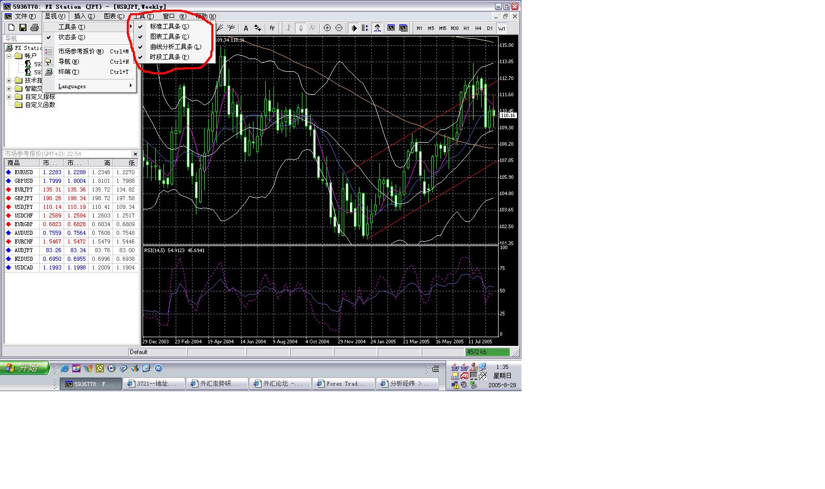Switch to 分析经纬 taskbar window
Image resolution: width=825 pixels, height=489 pixels.
click(x=406, y=384)
